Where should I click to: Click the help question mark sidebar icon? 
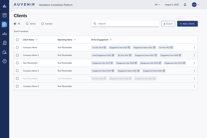click(x=4, y=61)
